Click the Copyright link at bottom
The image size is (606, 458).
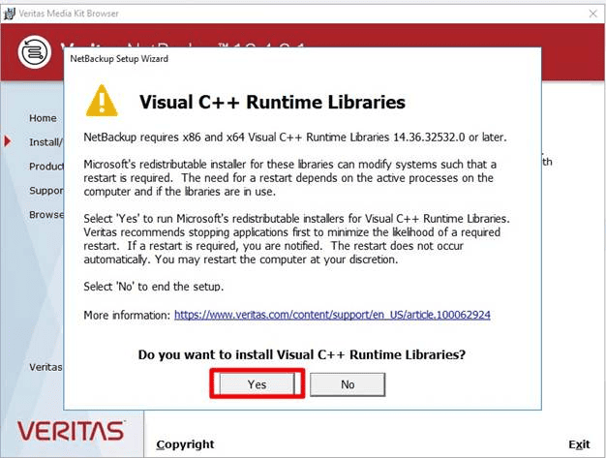[x=185, y=444]
